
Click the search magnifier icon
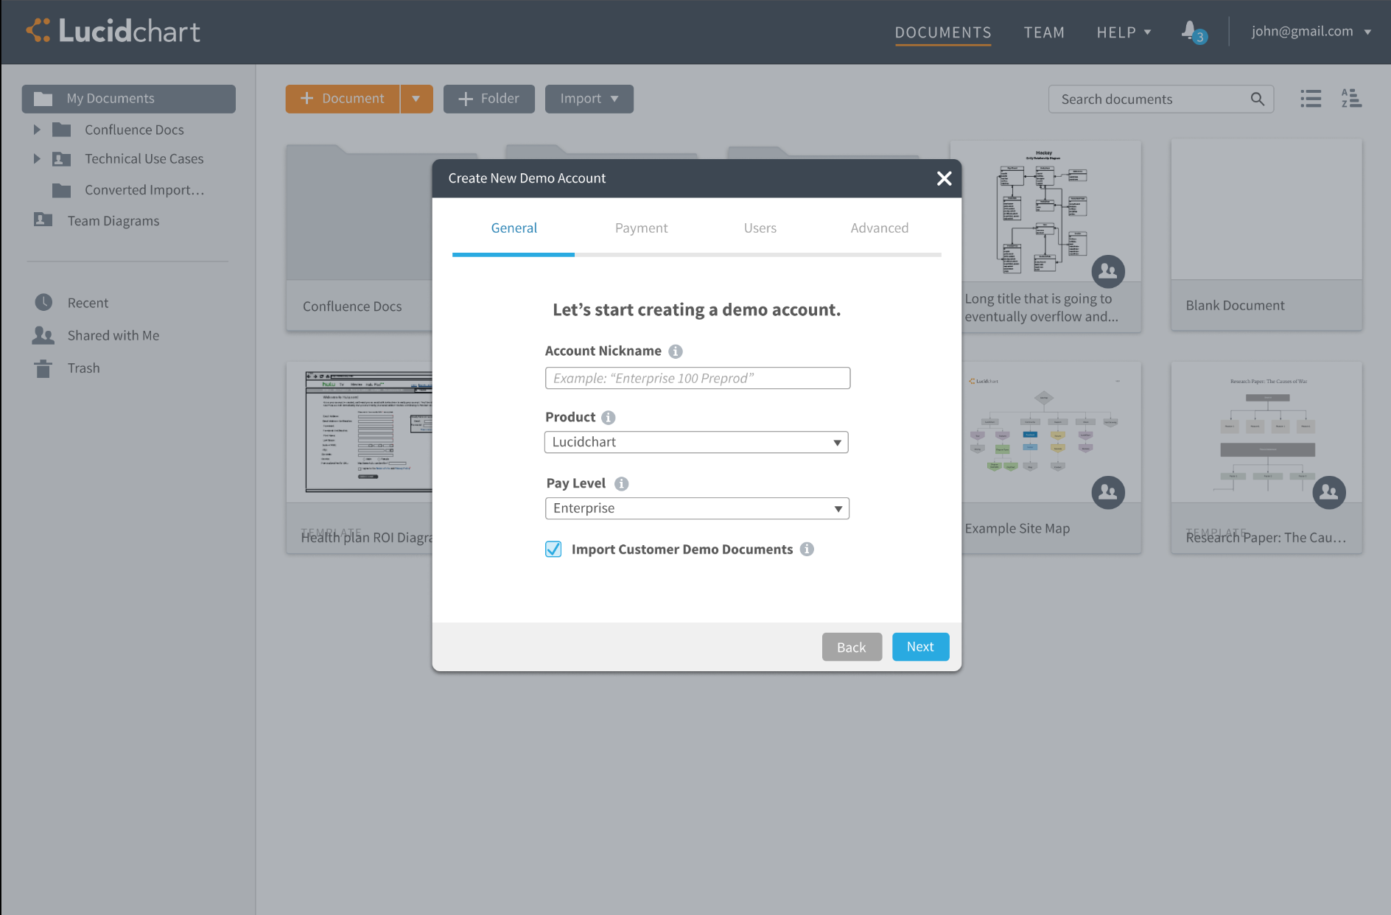click(1258, 99)
